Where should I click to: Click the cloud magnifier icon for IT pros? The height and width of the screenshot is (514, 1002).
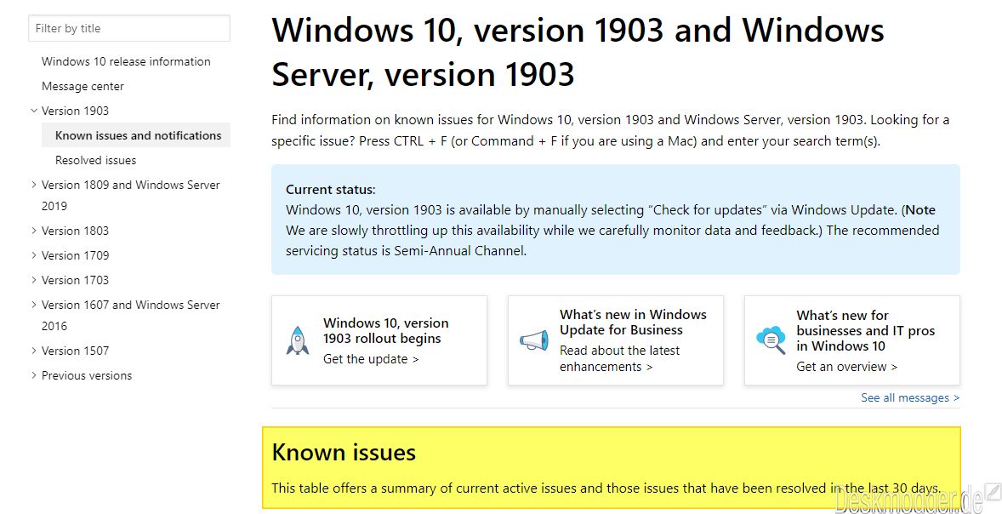tap(771, 340)
